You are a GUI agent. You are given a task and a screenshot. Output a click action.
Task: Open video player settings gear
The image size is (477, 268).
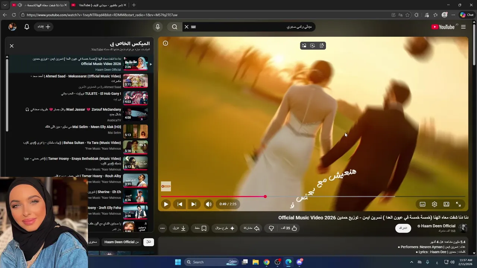point(435,204)
